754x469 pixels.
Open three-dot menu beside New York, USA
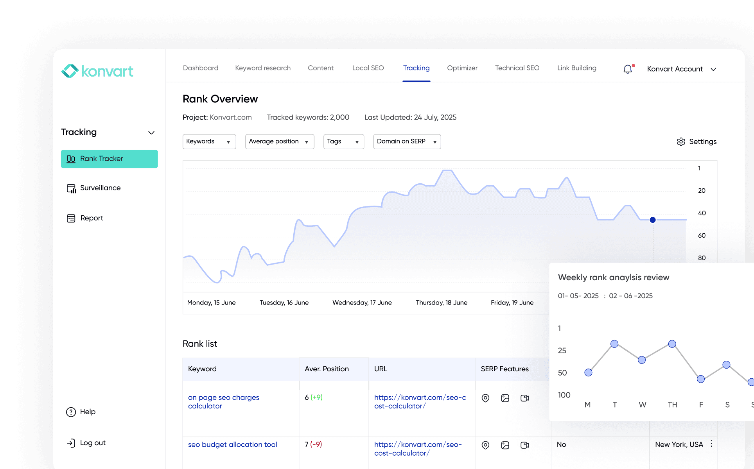pyautogui.click(x=711, y=444)
